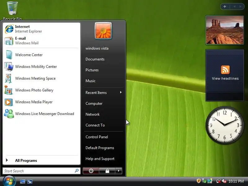The image size is (248, 186).
Task: Open the Documents folder
Action: coord(95,59)
